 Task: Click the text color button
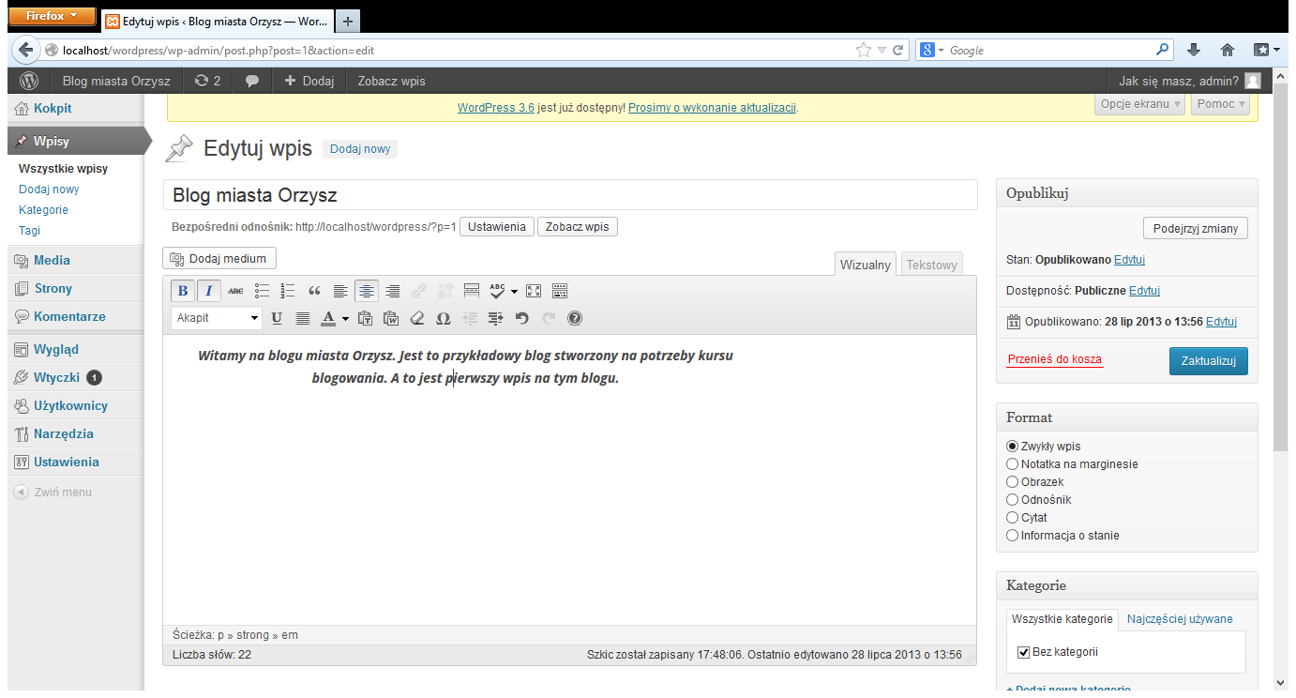tap(328, 318)
